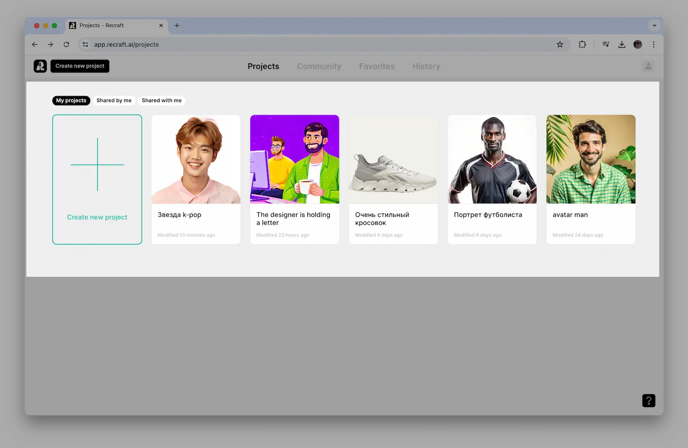This screenshot has width=688, height=448.
Task: Click 'Modified 5 days ago' text
Action: [x=379, y=235]
